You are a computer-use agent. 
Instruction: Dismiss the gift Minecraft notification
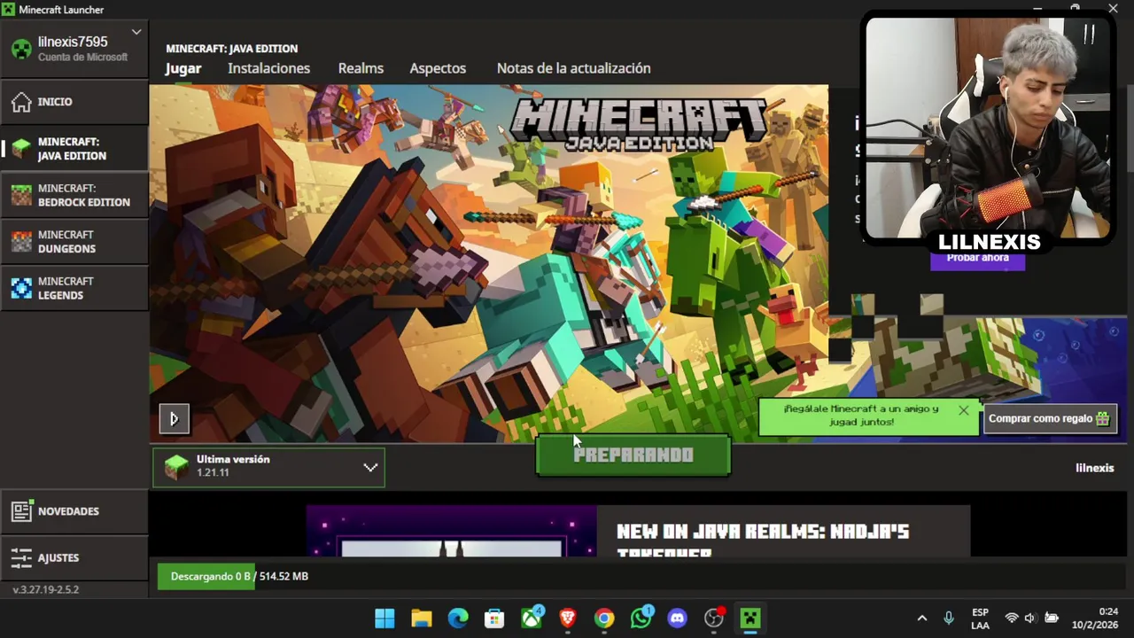963,410
